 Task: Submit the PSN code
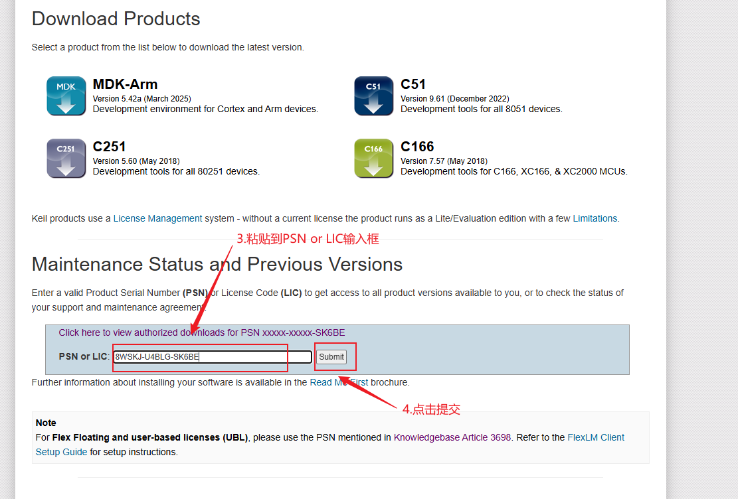pyautogui.click(x=331, y=357)
